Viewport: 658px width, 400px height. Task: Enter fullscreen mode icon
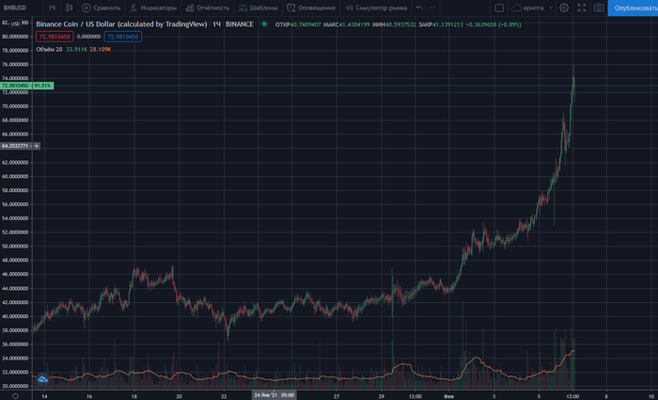(582, 8)
